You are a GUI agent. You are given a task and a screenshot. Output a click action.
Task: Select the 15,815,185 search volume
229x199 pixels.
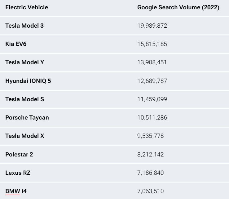pos(152,44)
